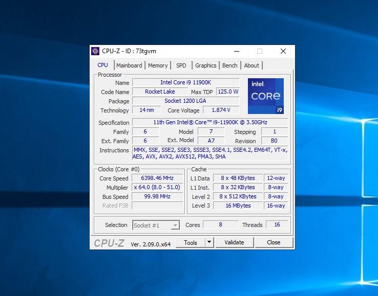
Task: Click the version text Ver. 2.09.0.x64
Action: point(151,244)
